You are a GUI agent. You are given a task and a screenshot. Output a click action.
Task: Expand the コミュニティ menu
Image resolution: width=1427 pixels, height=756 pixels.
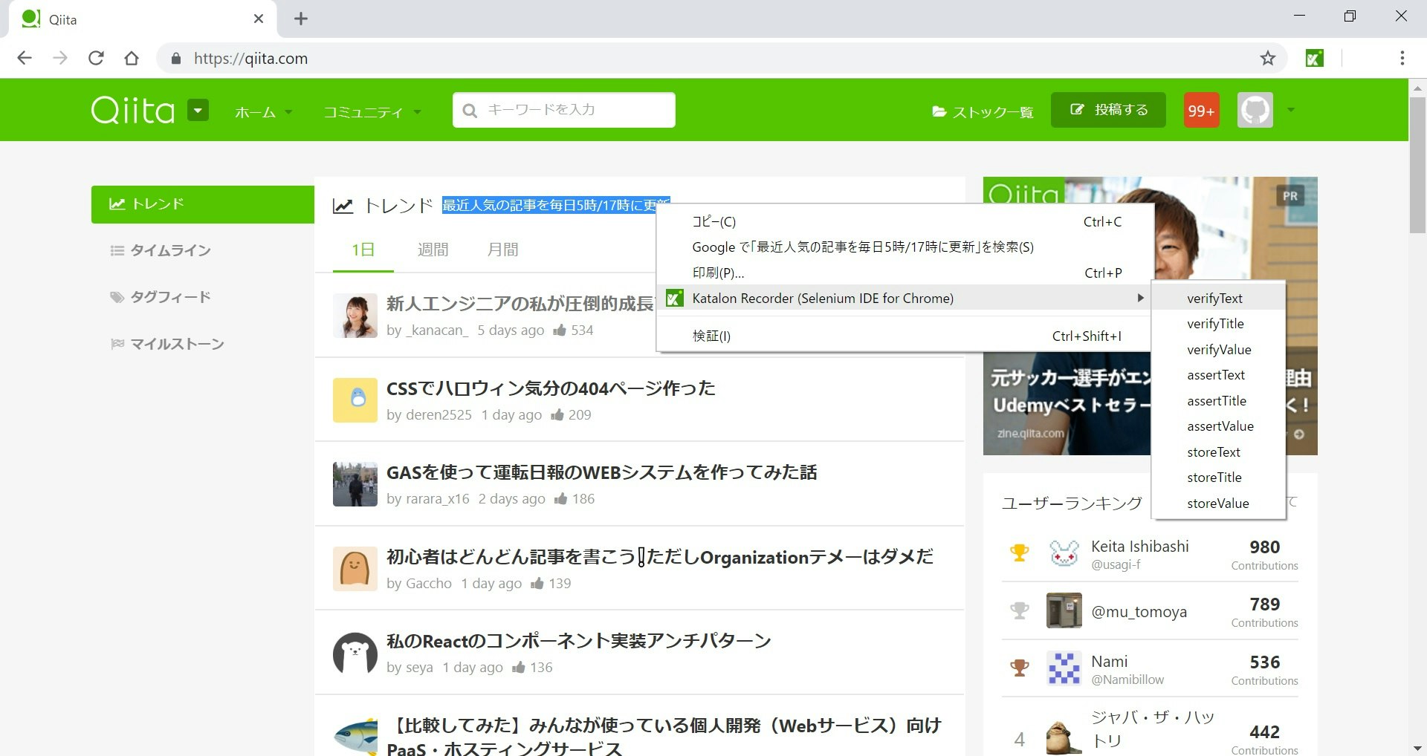(372, 111)
